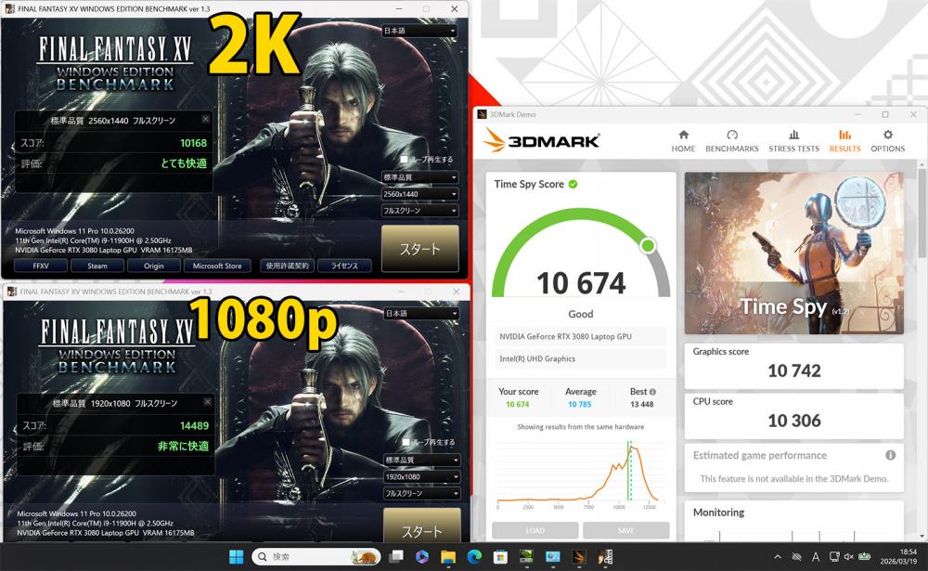Click the スタート button in the 2560x1440 benchmark window

click(x=420, y=249)
